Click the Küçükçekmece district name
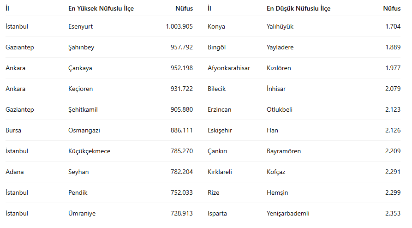 point(90,151)
